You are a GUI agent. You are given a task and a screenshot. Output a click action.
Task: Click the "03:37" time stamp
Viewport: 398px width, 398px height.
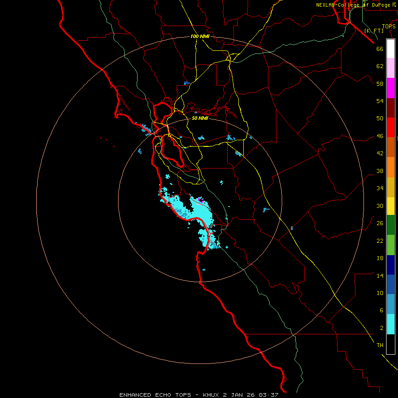(268, 395)
